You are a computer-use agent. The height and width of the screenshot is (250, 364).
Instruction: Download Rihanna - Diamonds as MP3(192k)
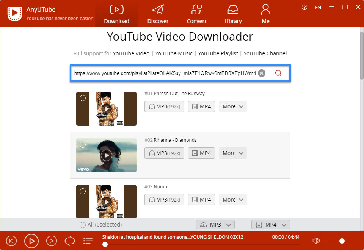pyautogui.click(x=164, y=153)
